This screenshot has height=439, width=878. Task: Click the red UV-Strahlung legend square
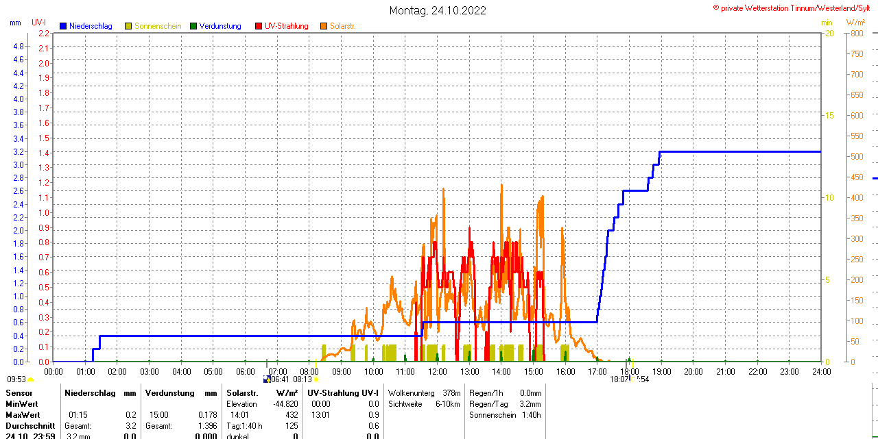tap(259, 26)
